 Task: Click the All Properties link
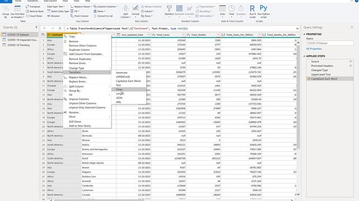(x=314, y=49)
